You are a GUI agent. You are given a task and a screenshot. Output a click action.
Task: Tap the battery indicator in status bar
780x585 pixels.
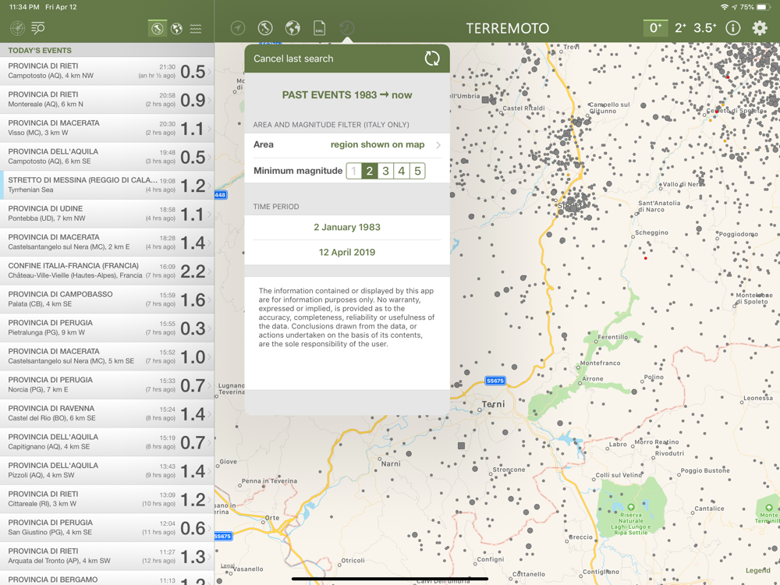[763, 7]
